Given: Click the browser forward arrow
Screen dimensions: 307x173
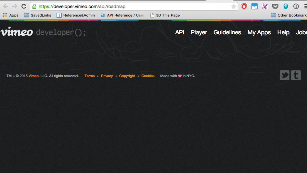Looking at the screenshot, I should pyautogui.click(x=15, y=6).
